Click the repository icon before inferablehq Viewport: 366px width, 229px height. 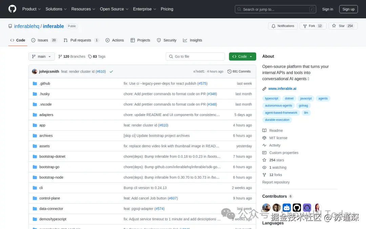tap(10, 26)
